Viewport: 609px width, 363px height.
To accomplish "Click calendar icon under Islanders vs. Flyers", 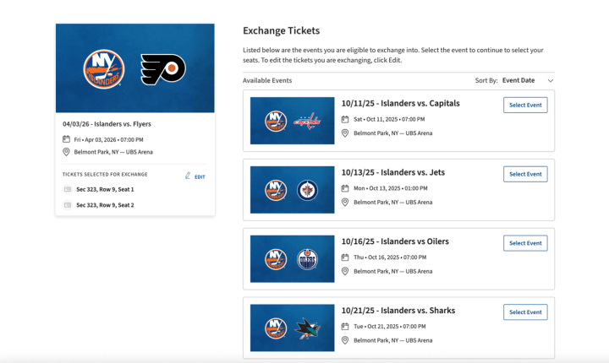I will point(66,139).
